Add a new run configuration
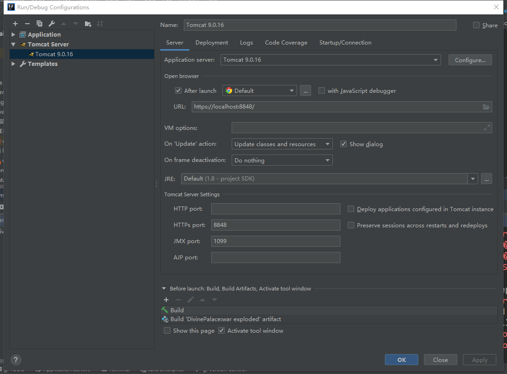Viewport: 507px width, 374px height. click(x=15, y=24)
